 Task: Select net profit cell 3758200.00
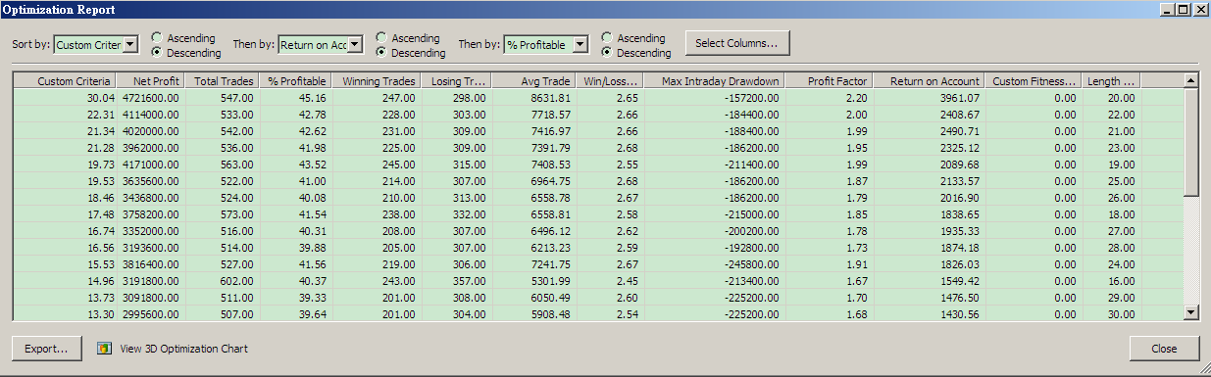pos(150,215)
